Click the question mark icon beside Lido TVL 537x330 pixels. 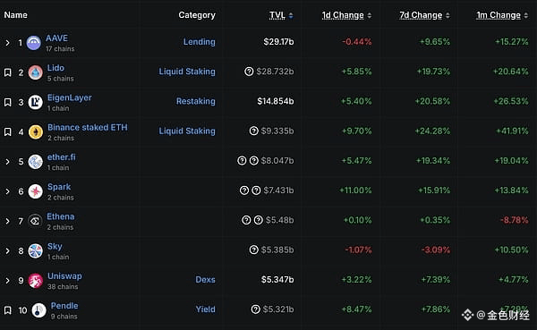(249, 72)
